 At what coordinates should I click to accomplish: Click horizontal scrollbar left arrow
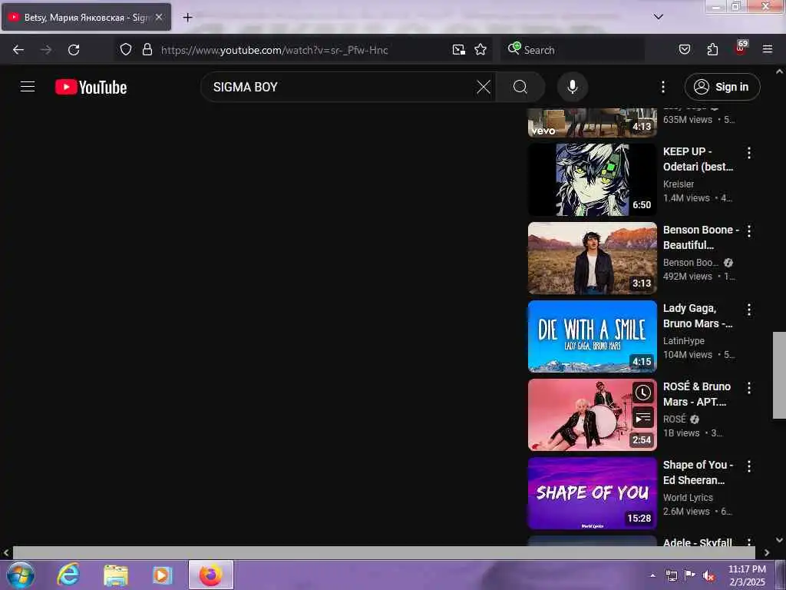point(6,552)
